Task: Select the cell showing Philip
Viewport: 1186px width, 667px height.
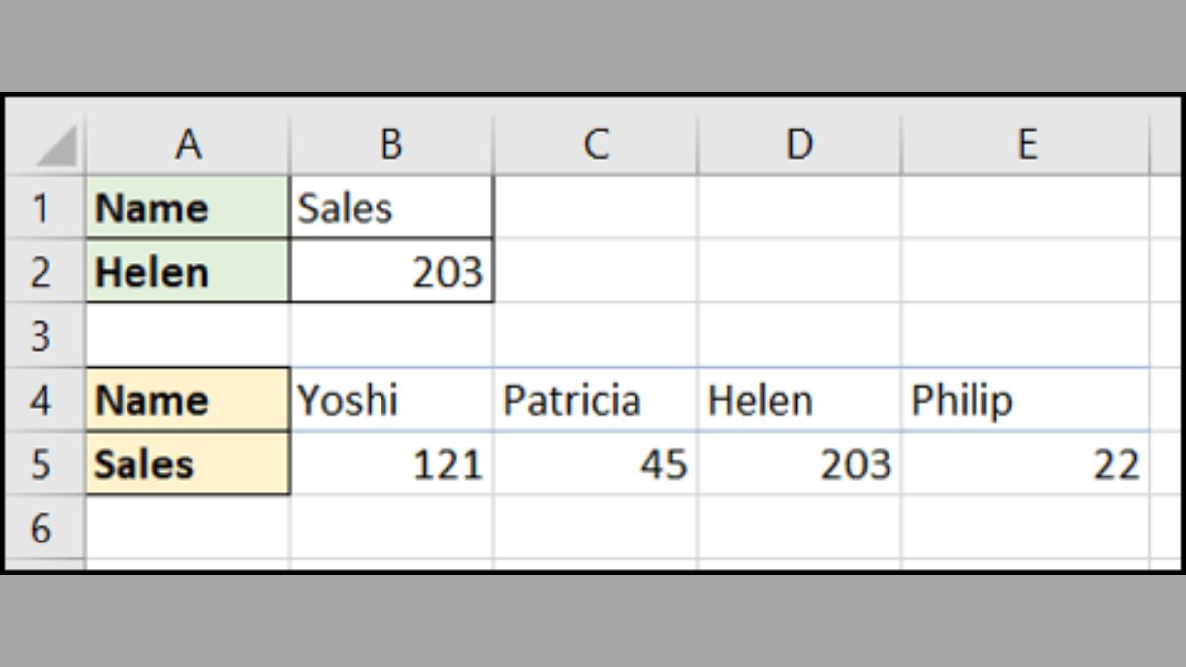Action: (1028, 400)
